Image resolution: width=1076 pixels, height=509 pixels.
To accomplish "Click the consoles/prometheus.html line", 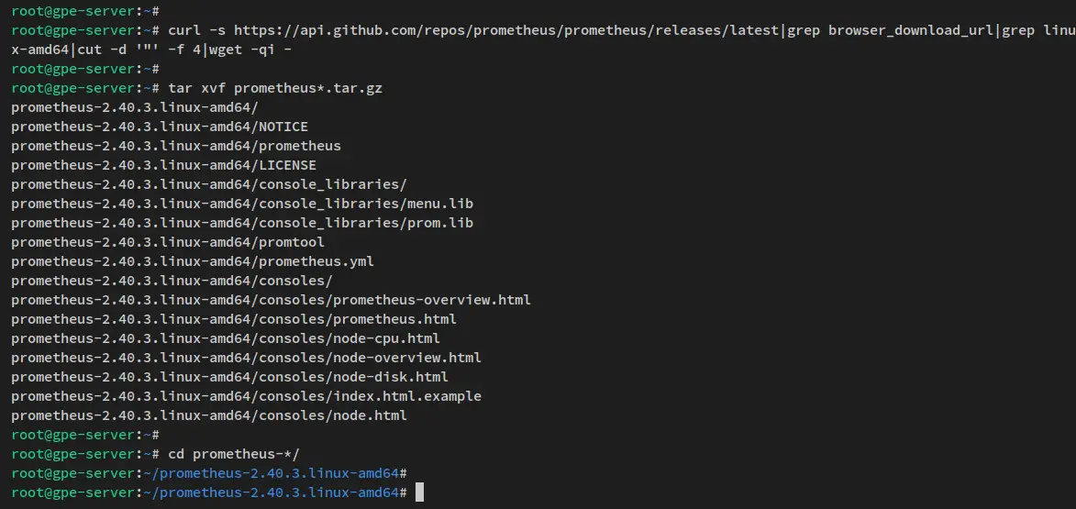I will click(234, 319).
